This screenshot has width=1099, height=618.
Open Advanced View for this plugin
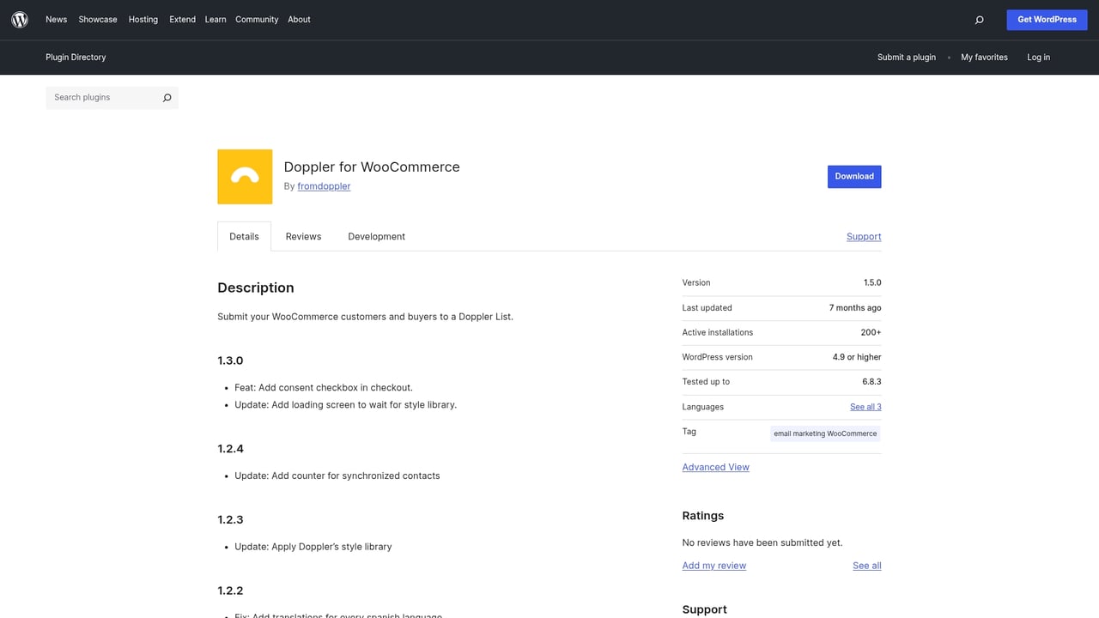coord(715,467)
